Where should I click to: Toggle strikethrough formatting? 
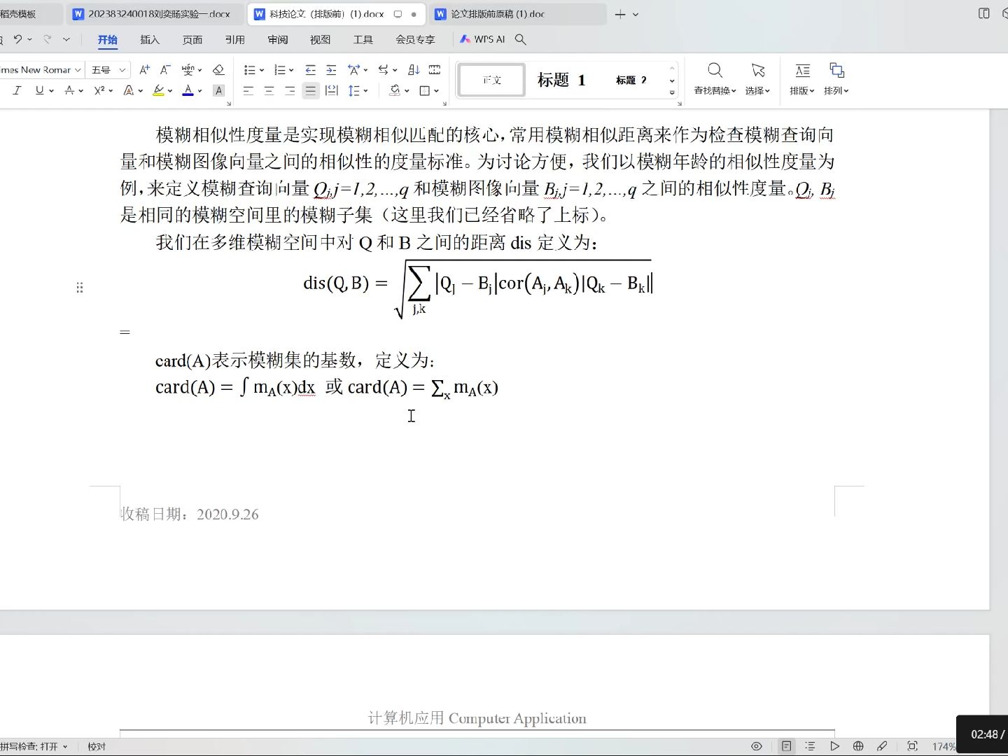(69, 90)
